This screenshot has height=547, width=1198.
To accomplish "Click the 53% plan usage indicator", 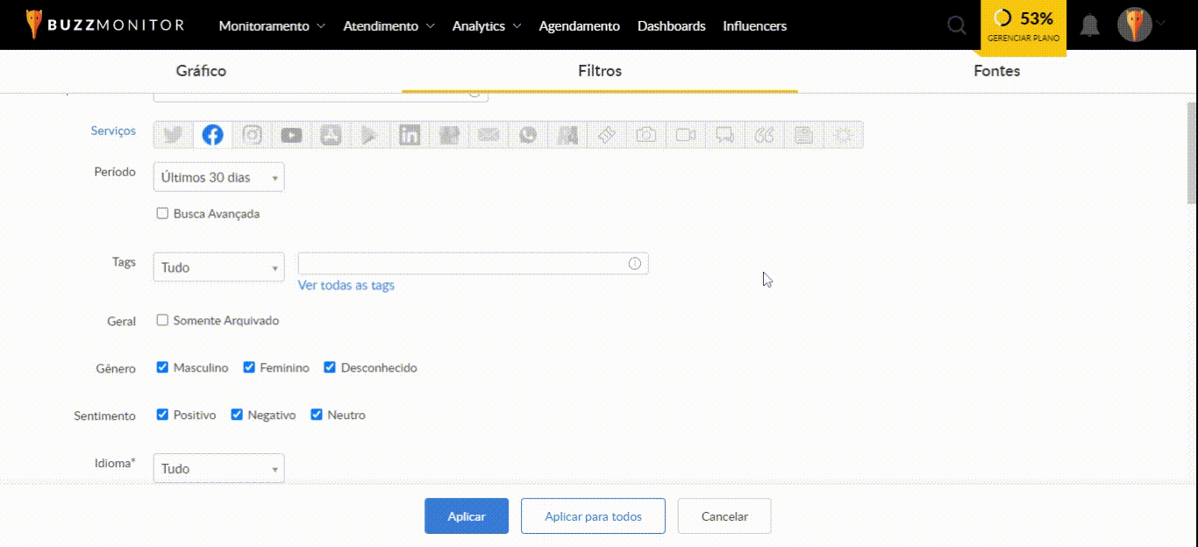I will tap(1023, 25).
